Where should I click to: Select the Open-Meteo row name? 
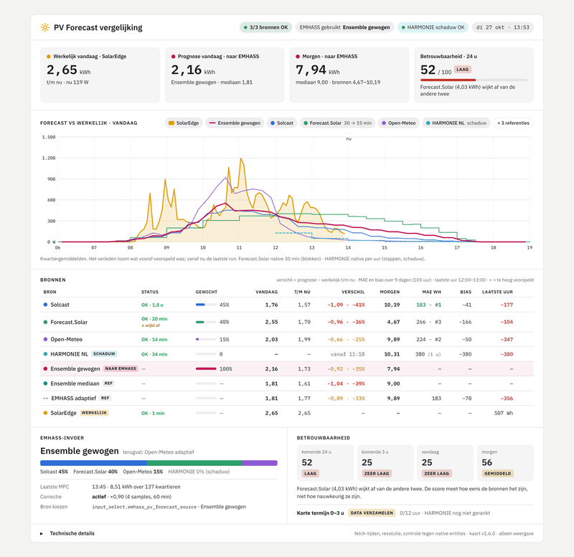click(x=66, y=339)
